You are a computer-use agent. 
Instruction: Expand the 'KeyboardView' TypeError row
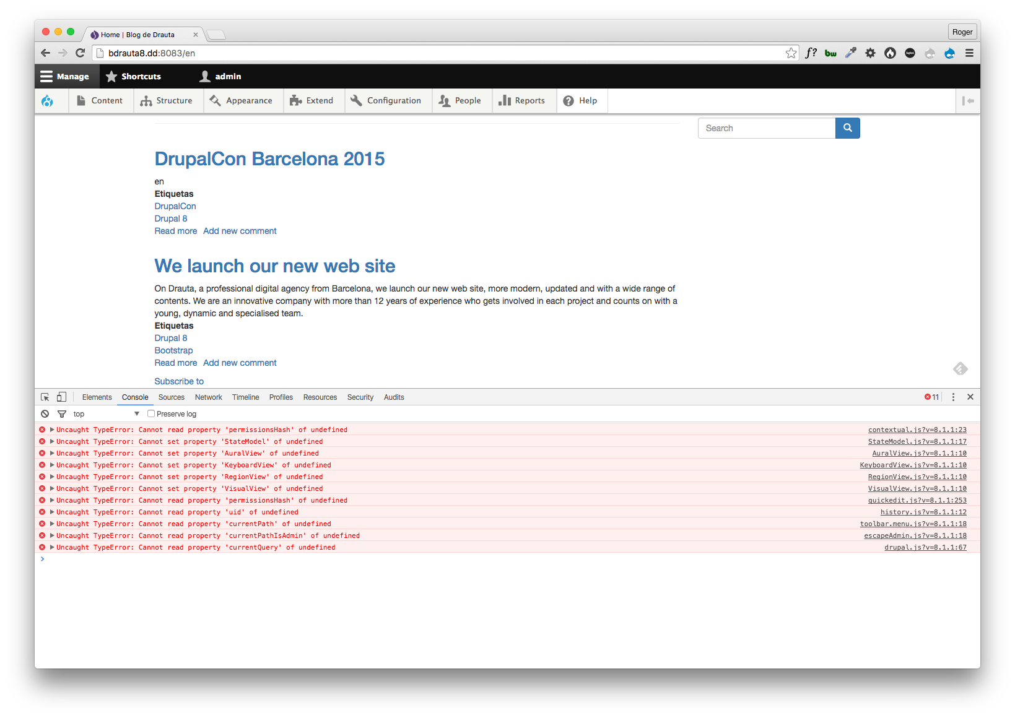(52, 465)
